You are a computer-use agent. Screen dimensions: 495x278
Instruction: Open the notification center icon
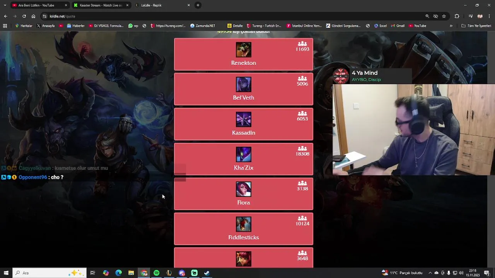[487, 273]
